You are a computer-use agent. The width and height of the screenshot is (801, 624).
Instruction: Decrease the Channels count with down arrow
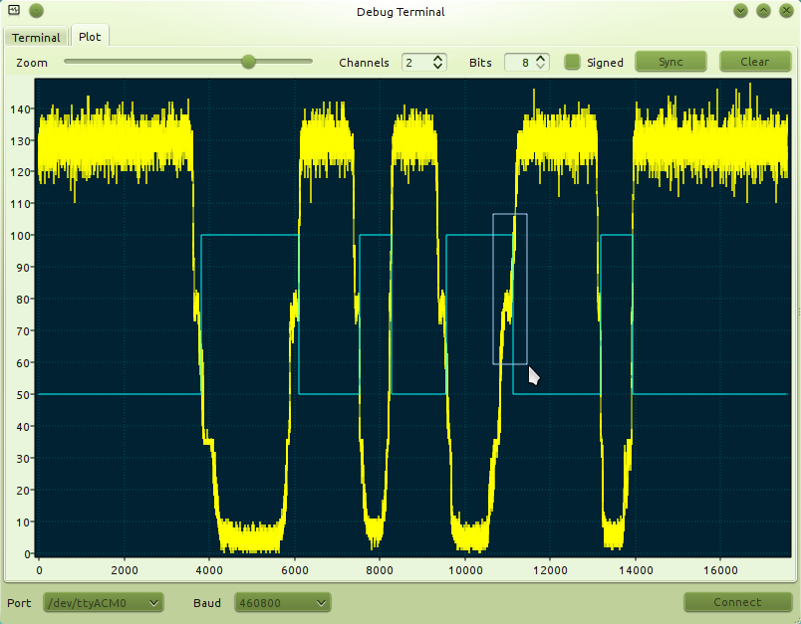(437, 67)
